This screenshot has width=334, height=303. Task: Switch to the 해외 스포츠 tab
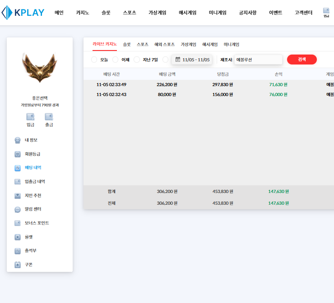click(x=164, y=45)
